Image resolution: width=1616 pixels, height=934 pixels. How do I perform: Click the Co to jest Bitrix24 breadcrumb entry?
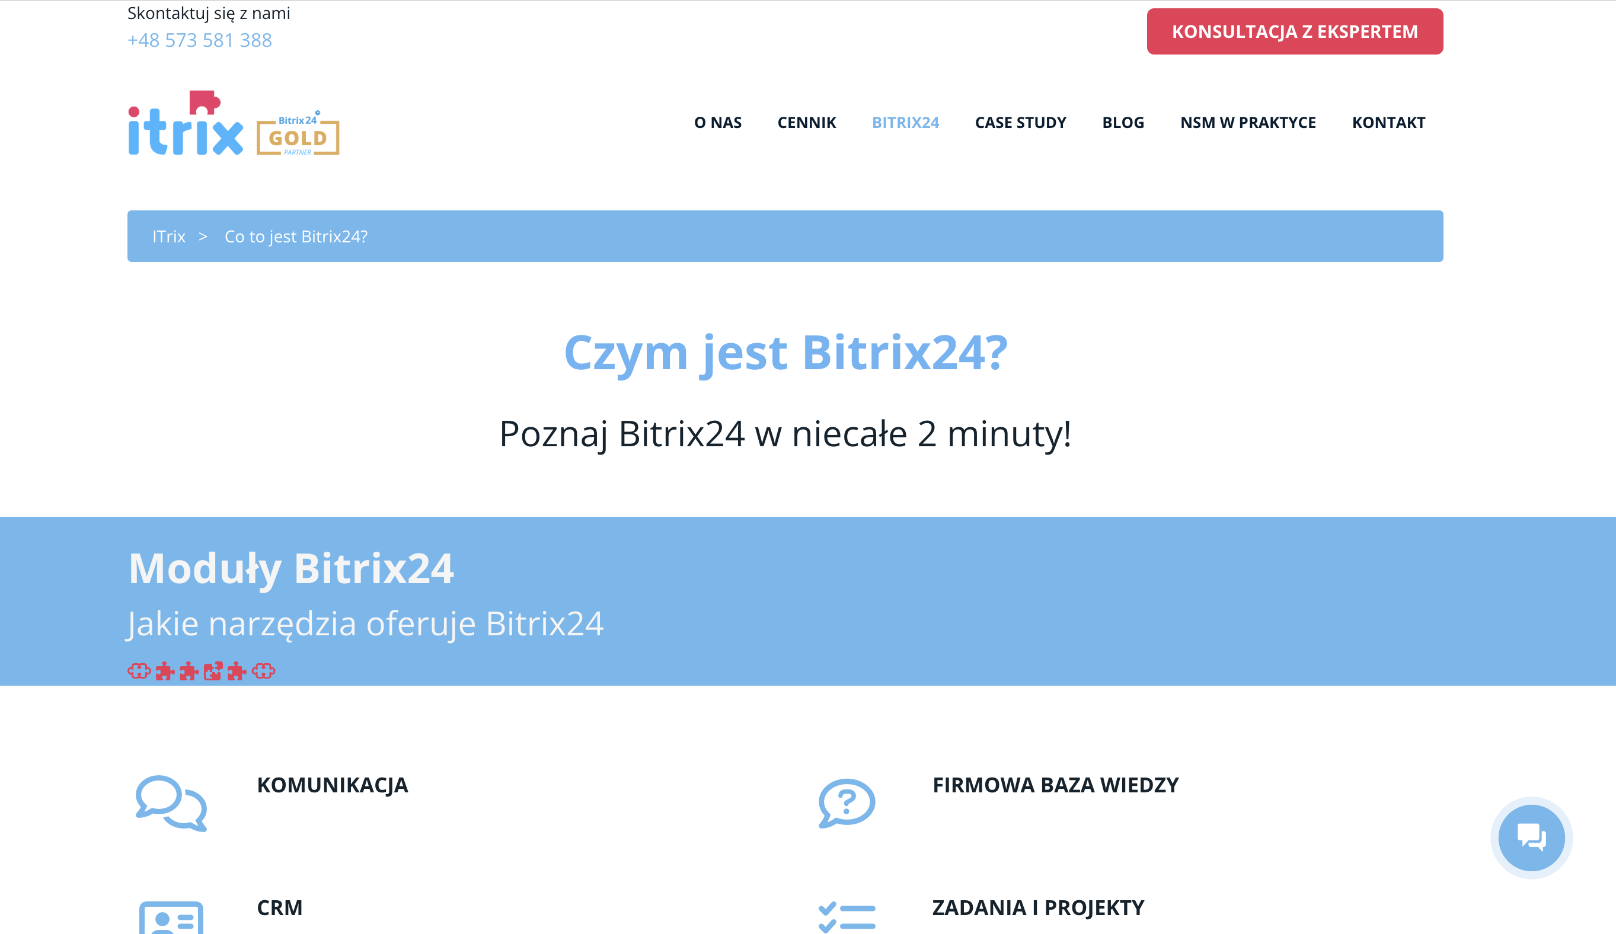coord(296,236)
